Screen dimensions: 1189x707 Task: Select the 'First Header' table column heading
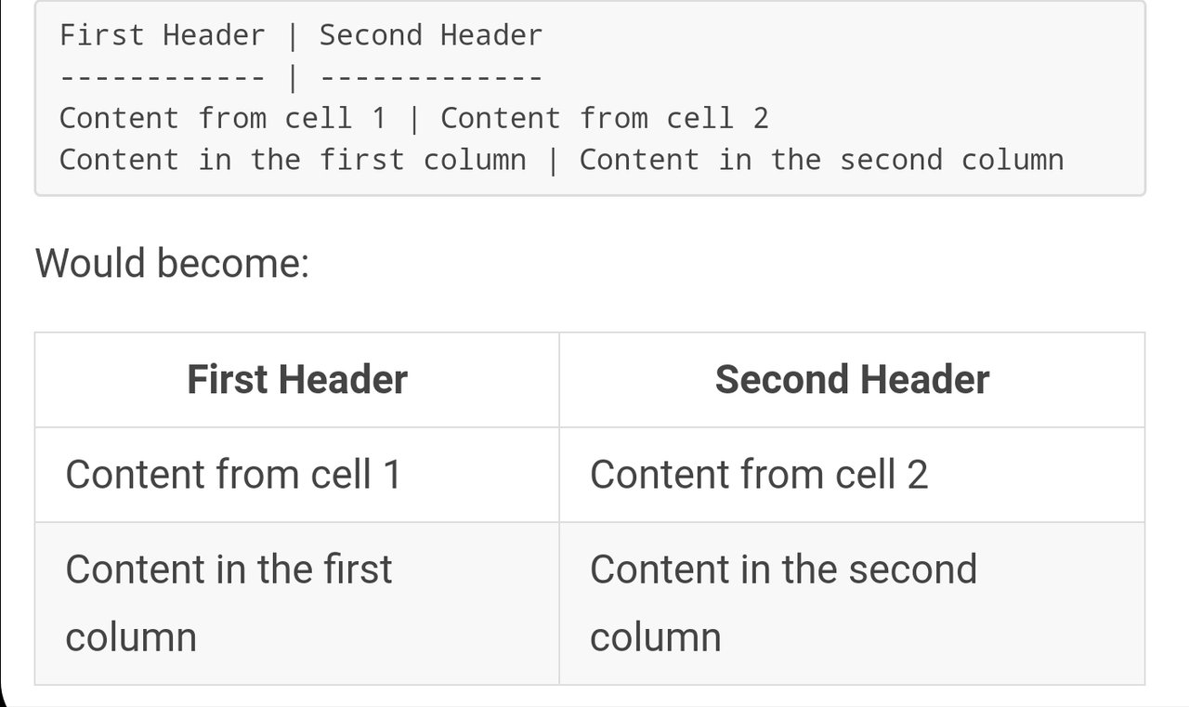click(x=297, y=380)
